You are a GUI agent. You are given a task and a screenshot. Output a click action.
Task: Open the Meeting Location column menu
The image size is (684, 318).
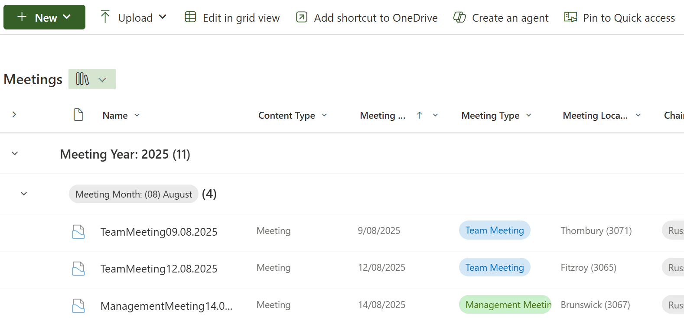click(x=638, y=115)
